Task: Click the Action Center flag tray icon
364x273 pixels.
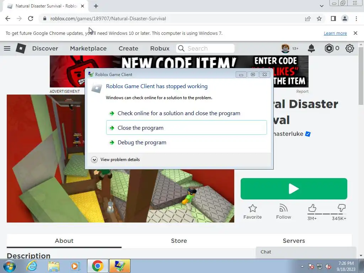Action: 311,266
